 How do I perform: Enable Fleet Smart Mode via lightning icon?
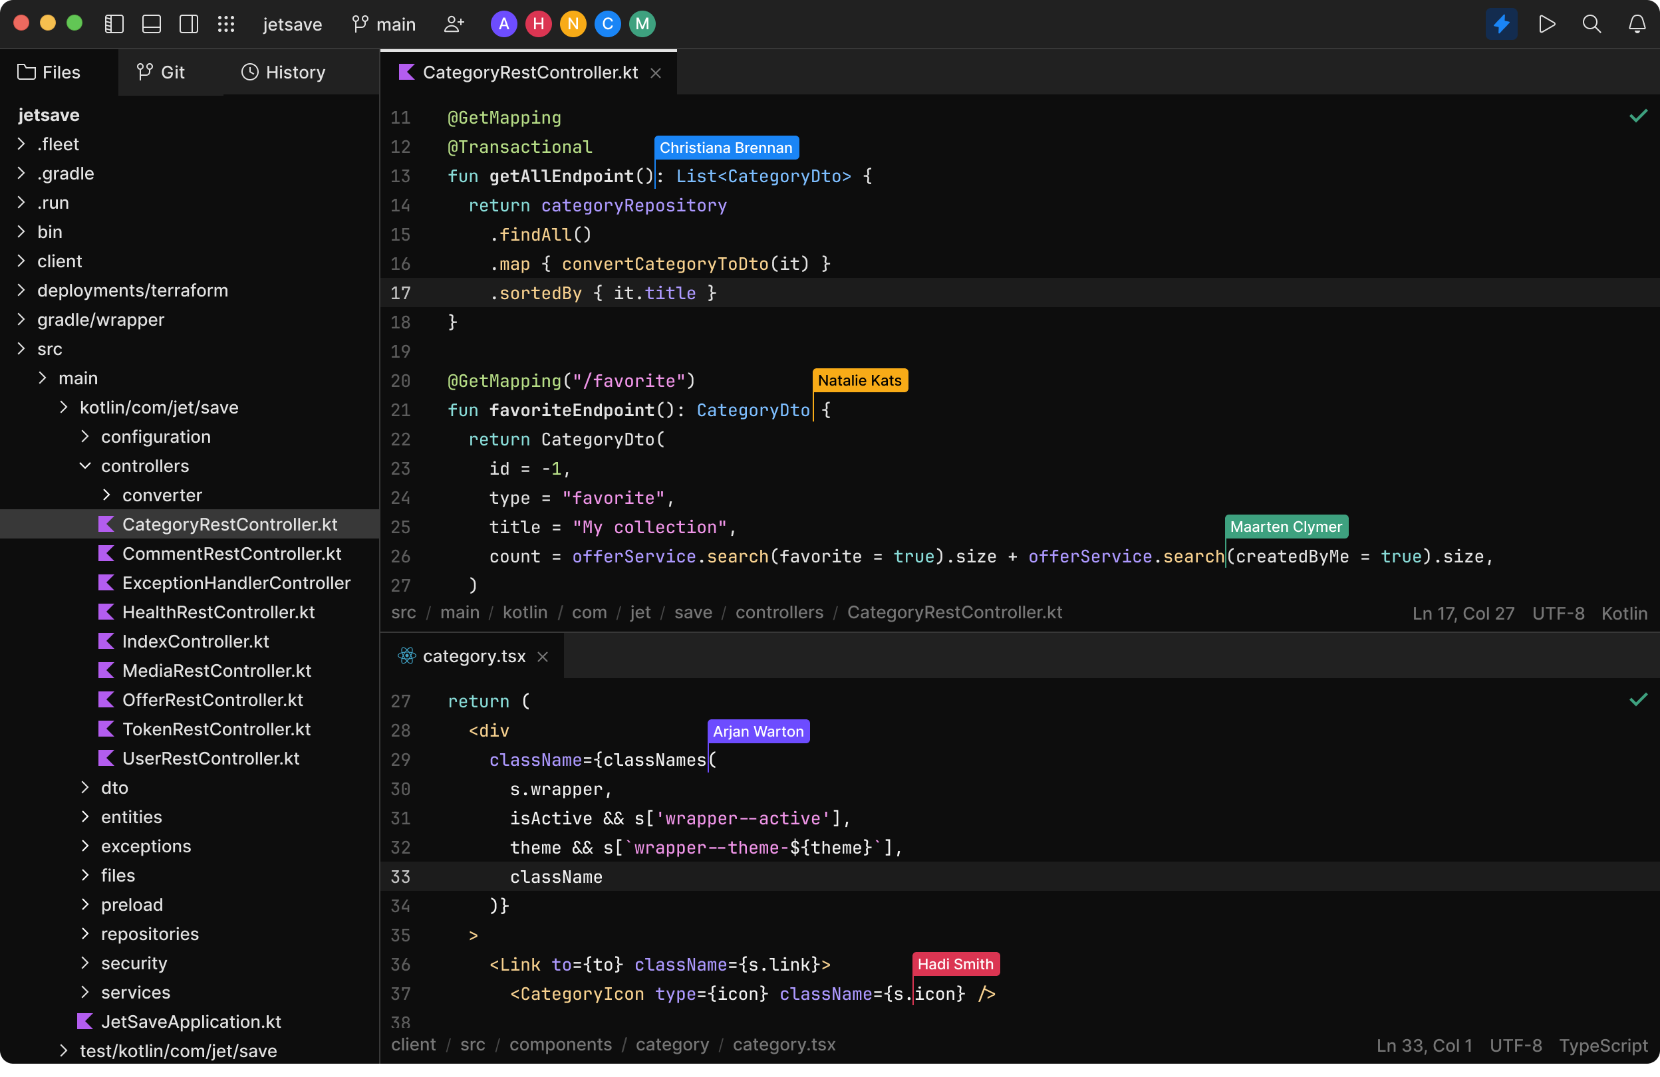pyautogui.click(x=1501, y=23)
